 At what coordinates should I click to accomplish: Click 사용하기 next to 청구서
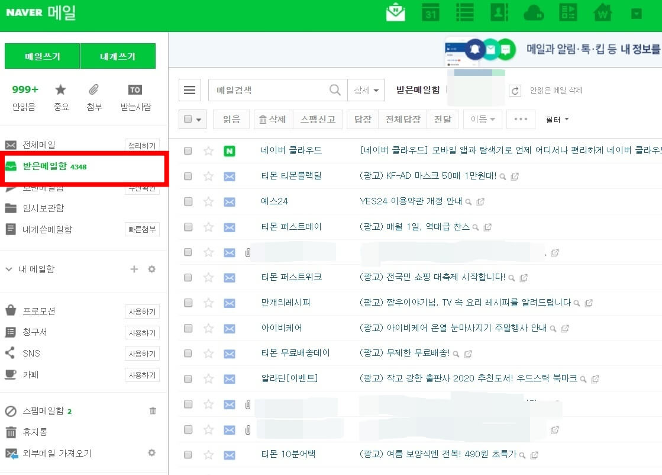(x=142, y=333)
